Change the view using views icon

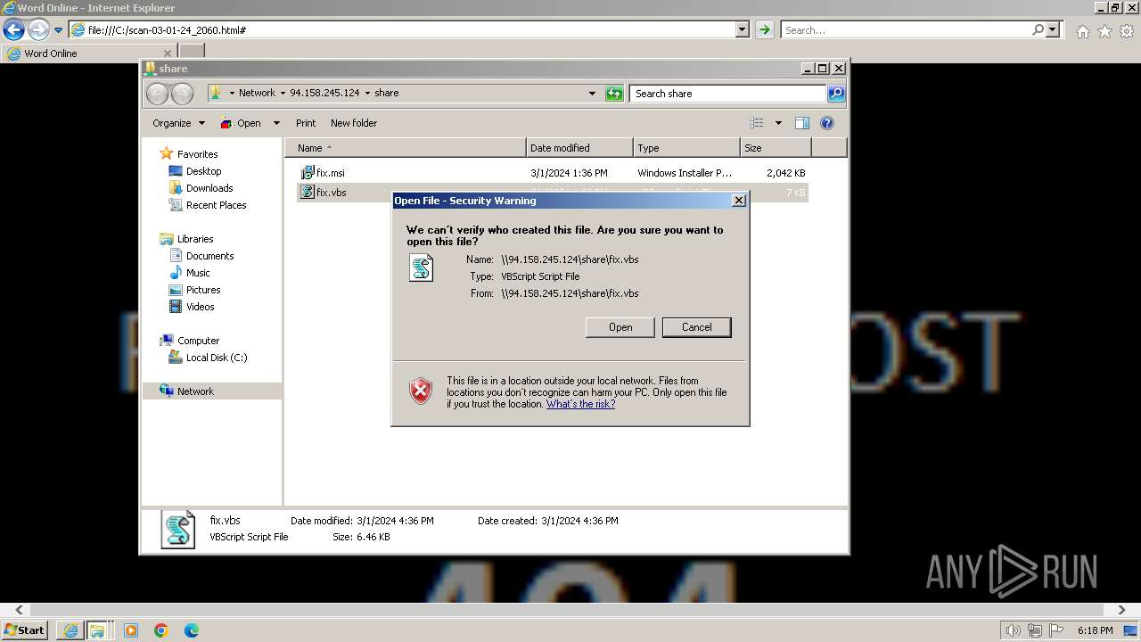pos(757,123)
